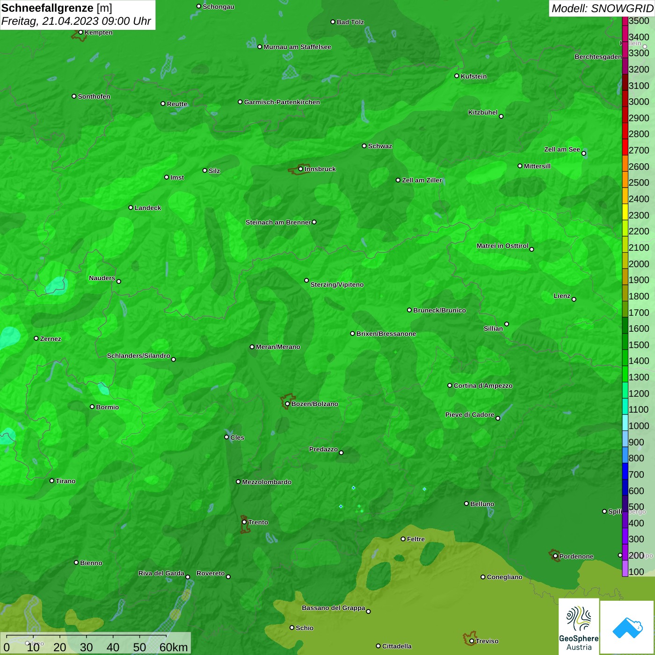Click the Bassano del Grappa label

click(334, 608)
